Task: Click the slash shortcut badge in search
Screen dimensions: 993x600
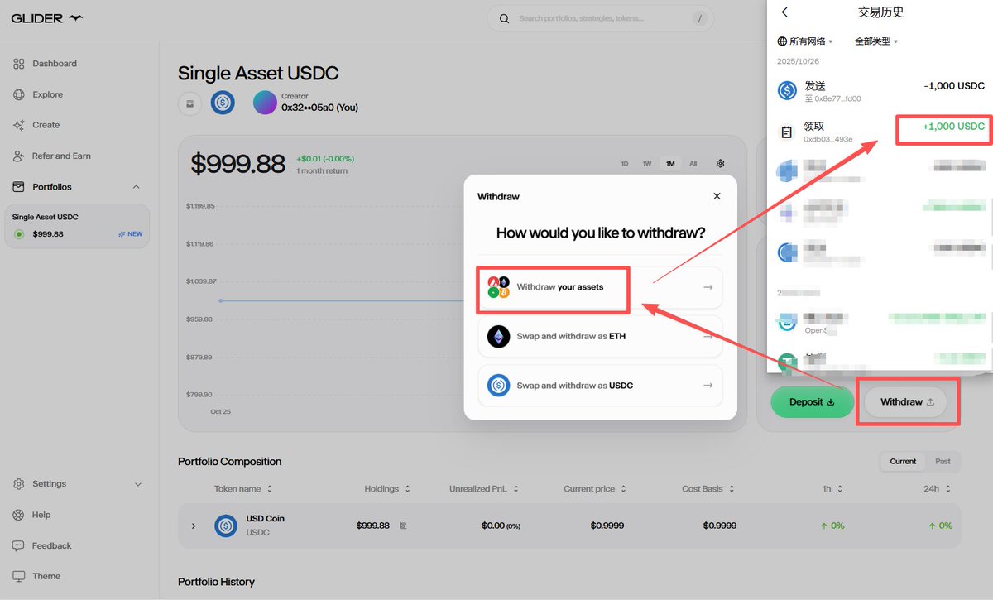Action: pos(700,18)
